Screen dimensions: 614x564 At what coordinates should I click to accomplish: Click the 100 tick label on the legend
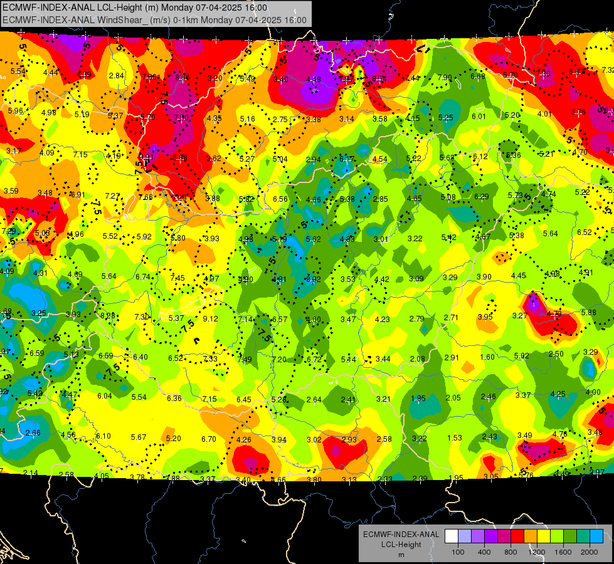coord(458,552)
